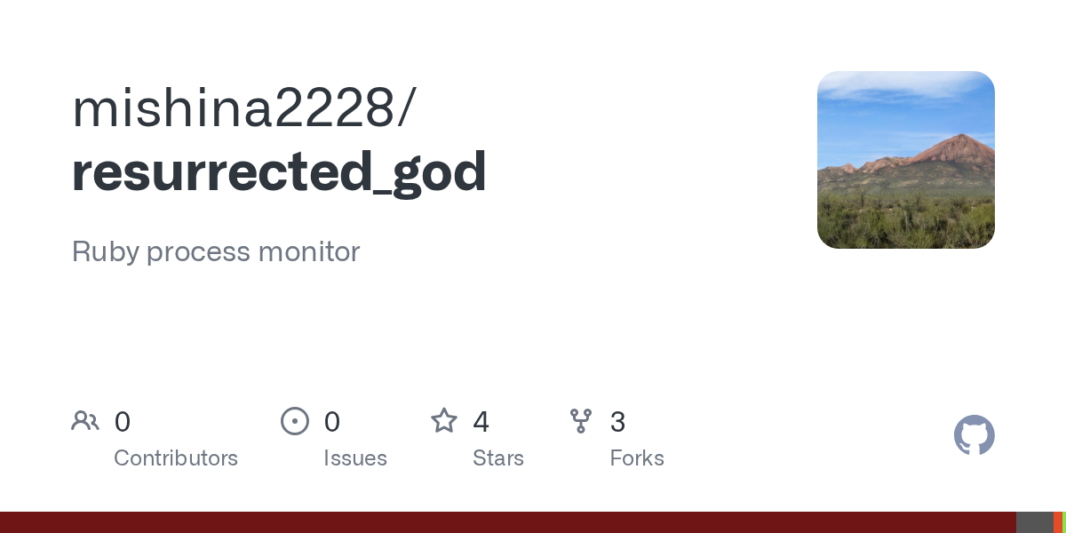1066x533 pixels.
Task: Open the resurrected_god repository title
Action: [x=279, y=173]
